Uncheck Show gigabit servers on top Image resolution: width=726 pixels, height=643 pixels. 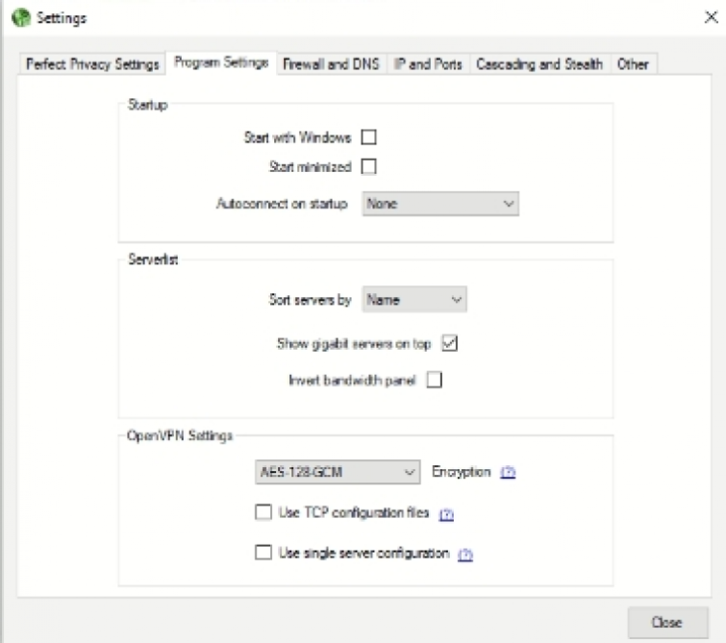[x=450, y=343]
